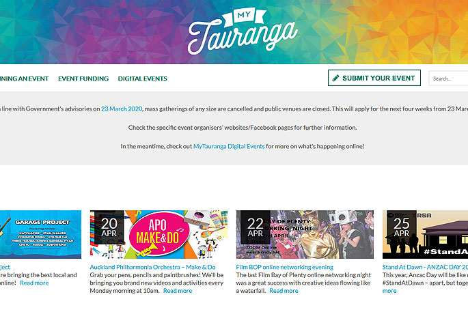The image size is (468, 312).
Task: Open the APO Make & Do thumbnail
Action: point(159,234)
